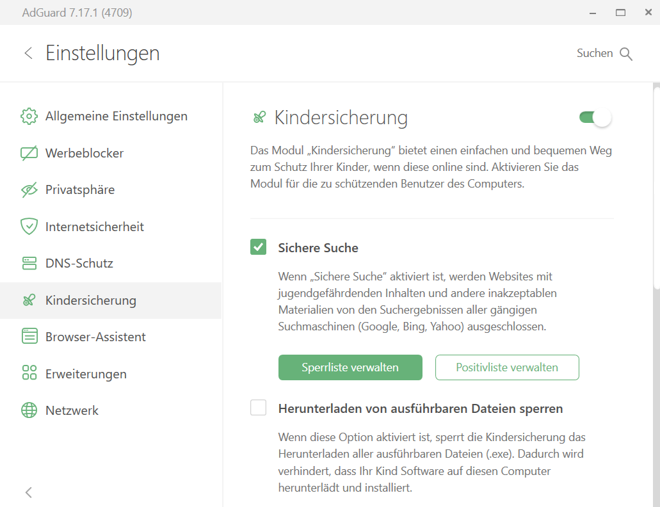660x507 pixels.
Task: Go back using the arrow beside Einstellungen
Action: [28, 53]
